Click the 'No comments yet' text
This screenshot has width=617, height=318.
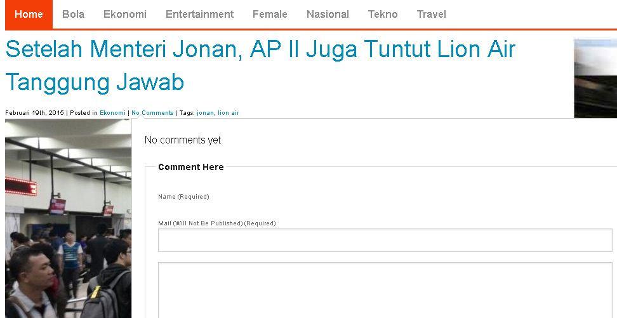(183, 140)
